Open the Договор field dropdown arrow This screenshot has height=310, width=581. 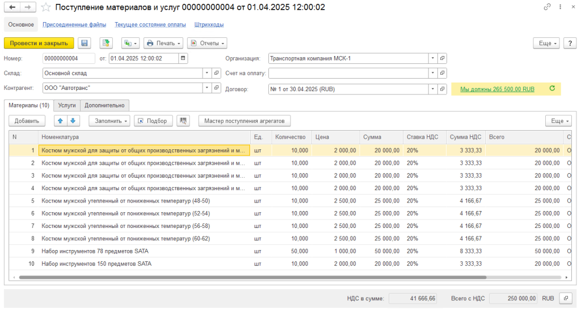[432, 89]
